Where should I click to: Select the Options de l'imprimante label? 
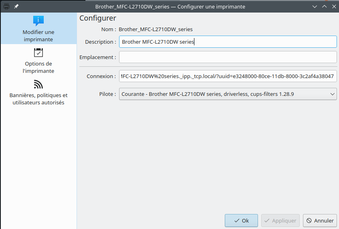(38, 68)
